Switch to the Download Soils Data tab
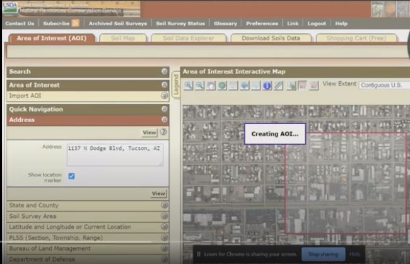Image resolution: width=410 pixels, height=264 pixels. pyautogui.click(x=271, y=38)
